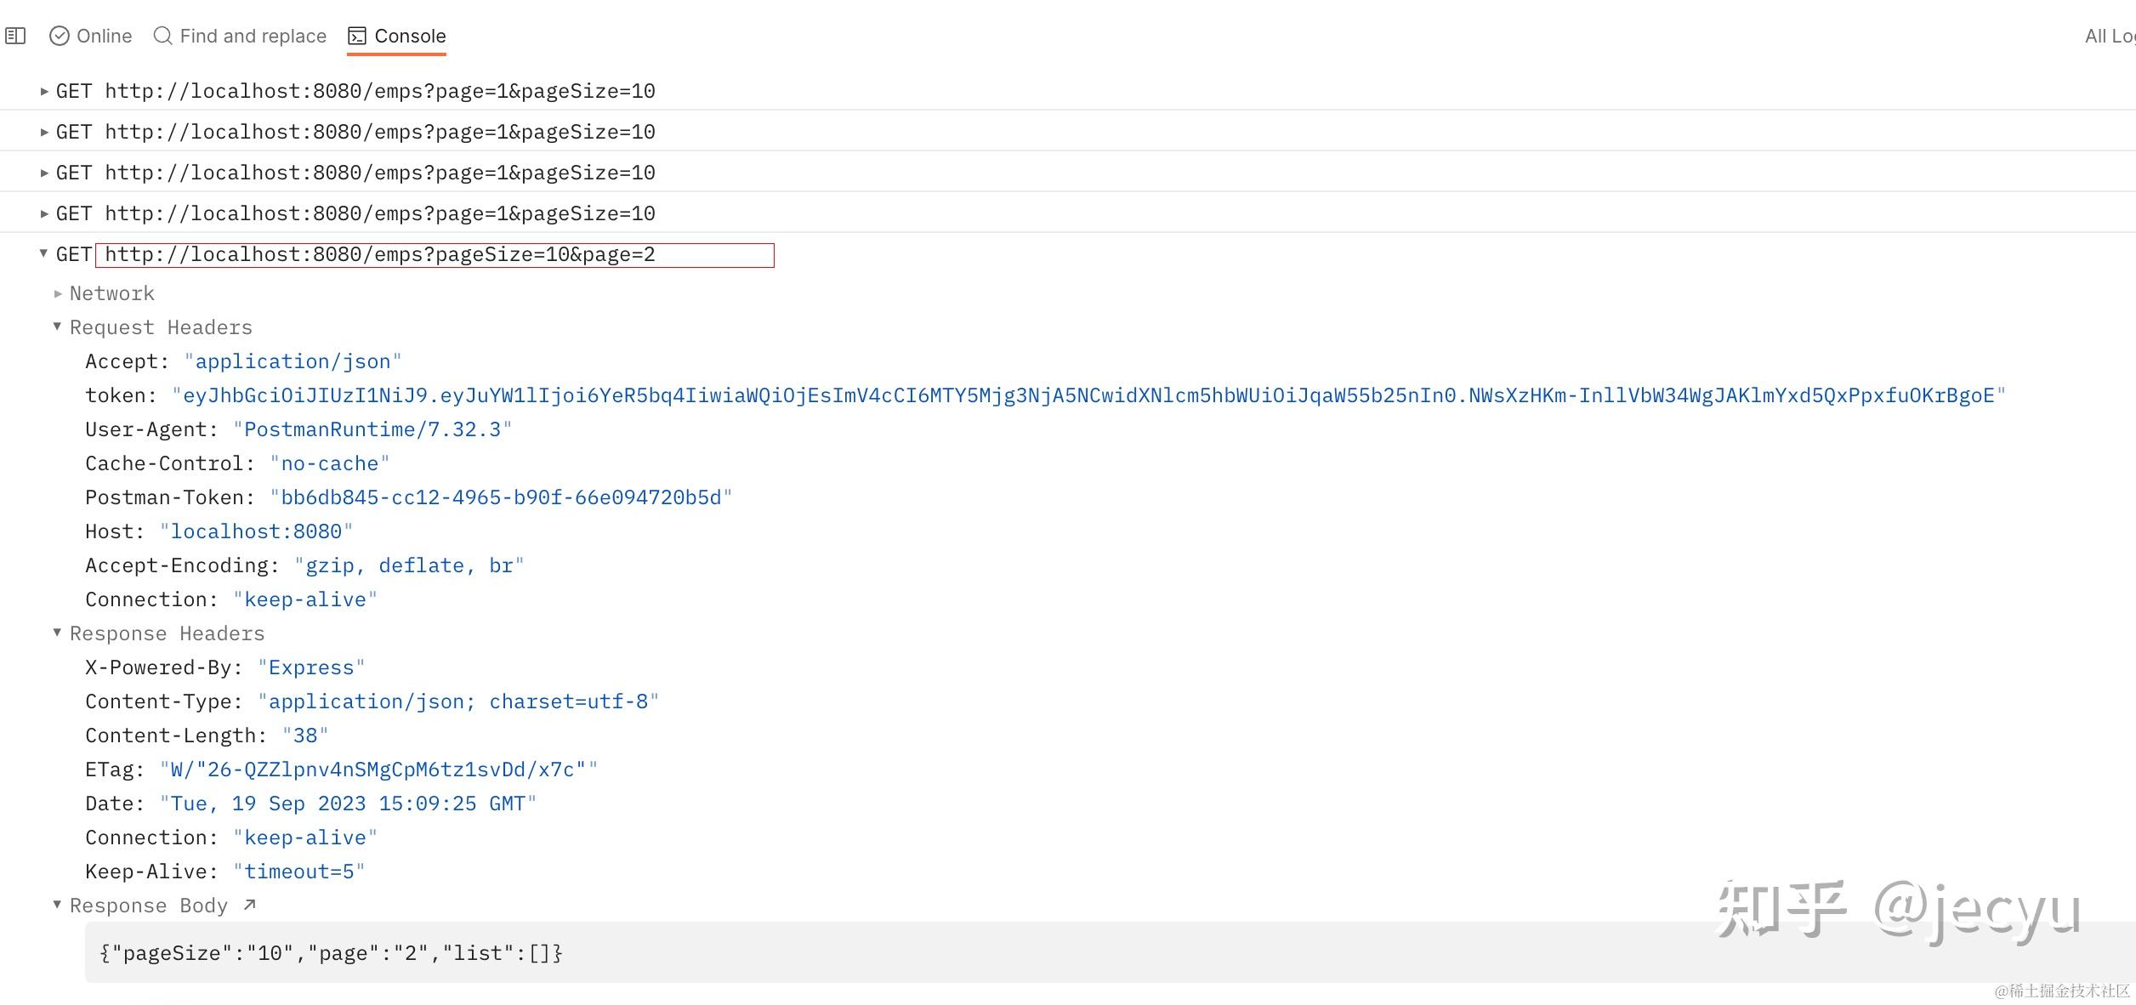Click the Online status checkmark icon
2136x1005 pixels.
click(x=60, y=36)
